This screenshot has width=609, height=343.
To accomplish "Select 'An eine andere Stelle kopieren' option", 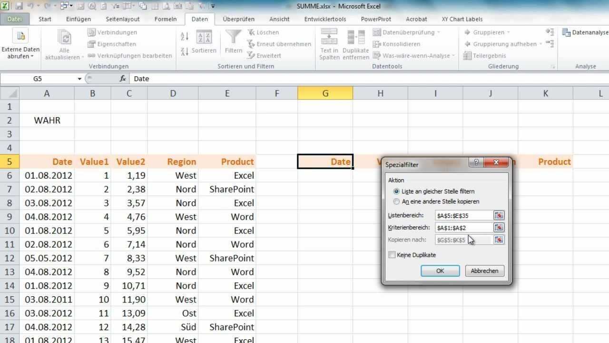I will pyautogui.click(x=397, y=202).
